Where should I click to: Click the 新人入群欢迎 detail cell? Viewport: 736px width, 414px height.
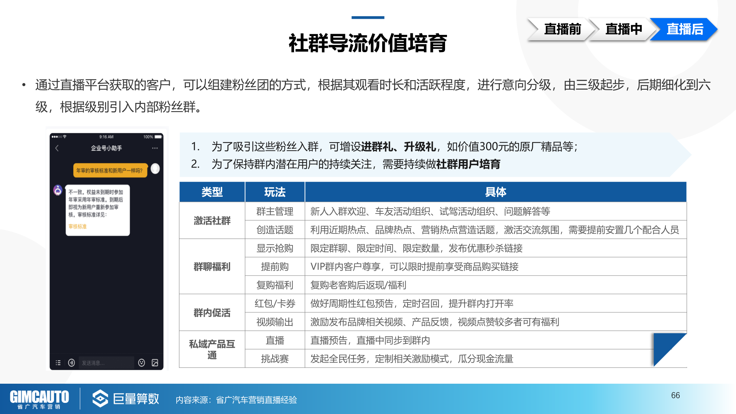point(496,211)
